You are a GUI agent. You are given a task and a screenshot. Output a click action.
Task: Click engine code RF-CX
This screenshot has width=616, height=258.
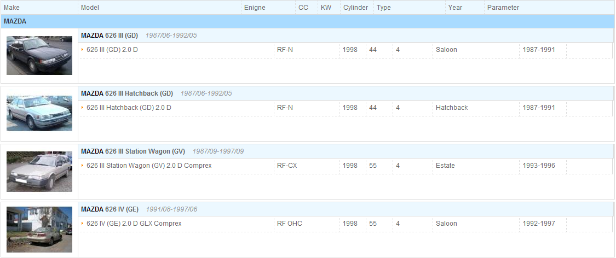pyautogui.click(x=287, y=166)
